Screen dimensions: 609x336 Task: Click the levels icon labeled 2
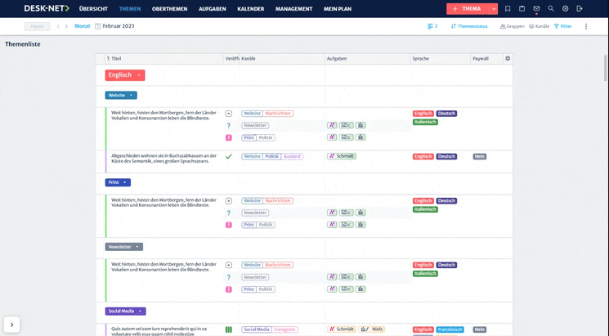(x=432, y=26)
